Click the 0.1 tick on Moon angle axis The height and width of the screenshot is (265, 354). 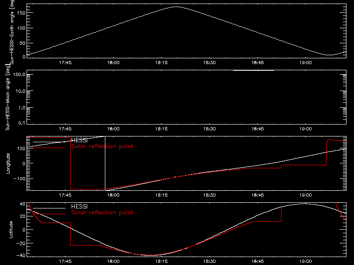[22, 123]
